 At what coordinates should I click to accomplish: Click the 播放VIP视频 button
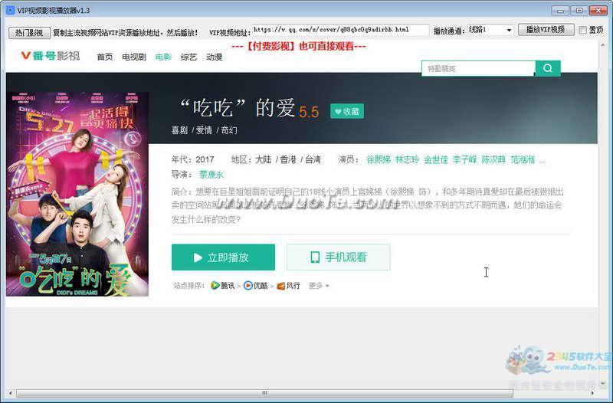(x=546, y=29)
